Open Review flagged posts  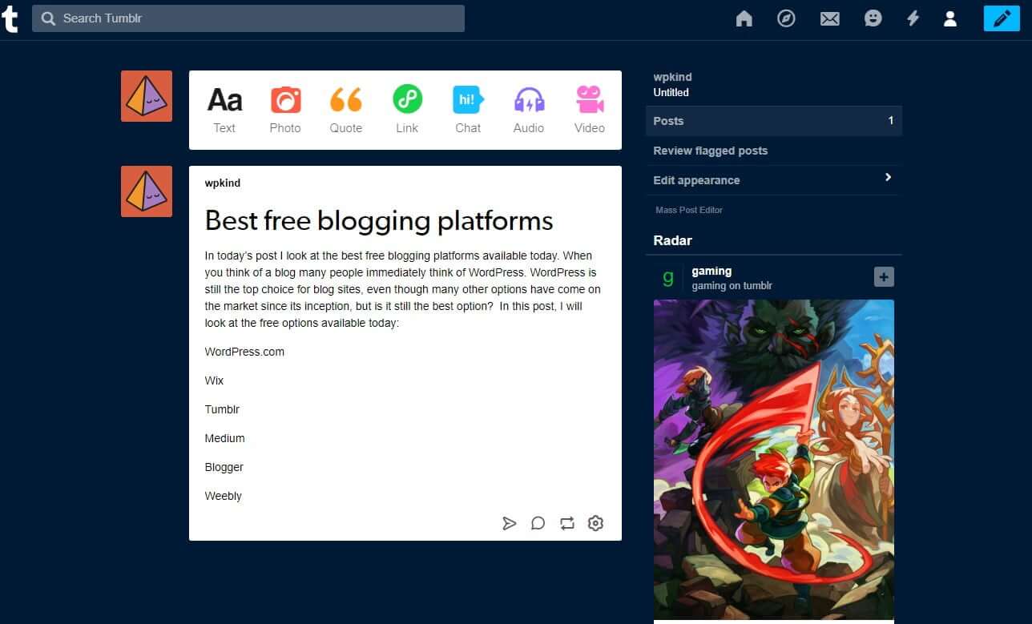coord(710,150)
